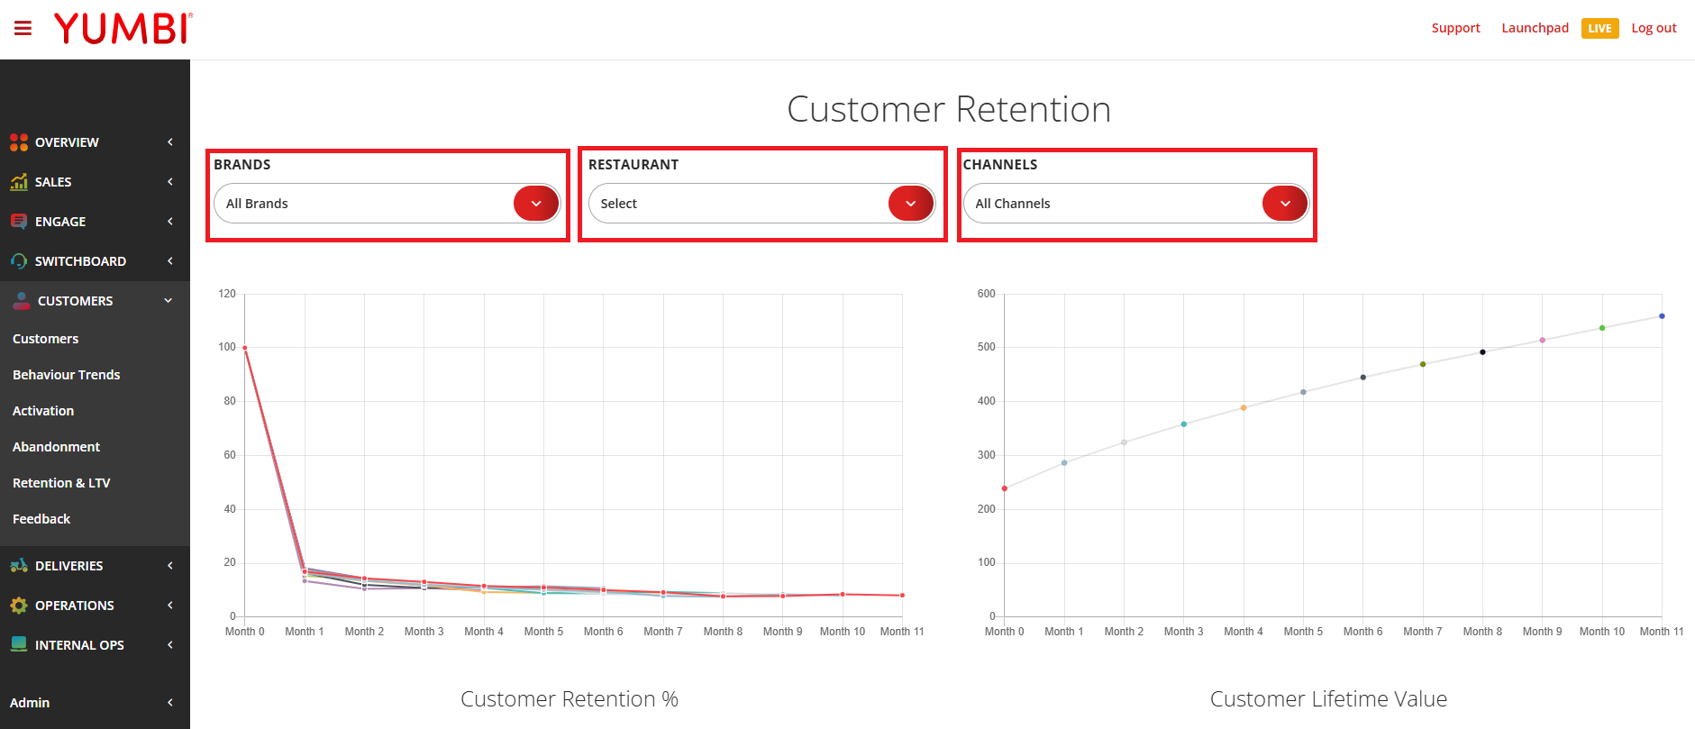Click the Month 0 point at 100 on retention chart
The height and width of the screenshot is (729, 1695).
(245, 348)
